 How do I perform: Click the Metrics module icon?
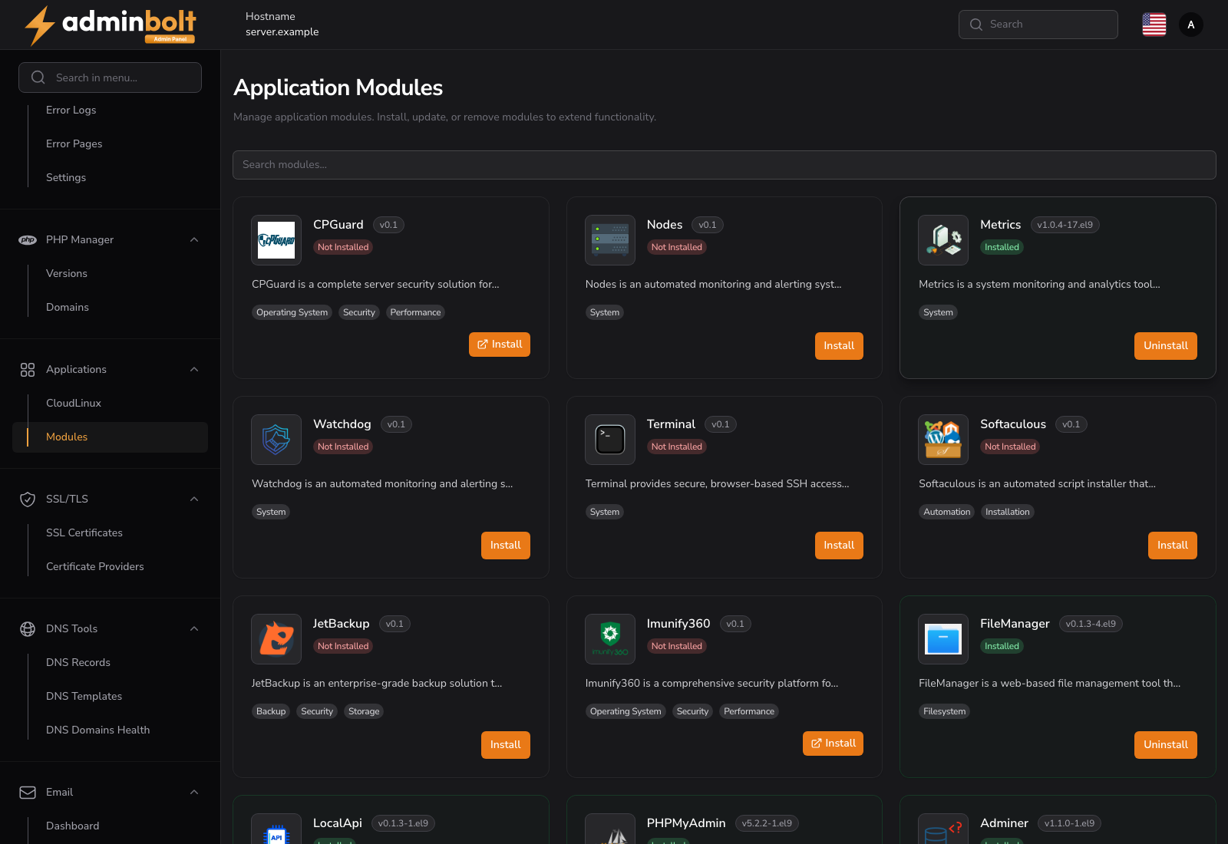click(x=943, y=240)
